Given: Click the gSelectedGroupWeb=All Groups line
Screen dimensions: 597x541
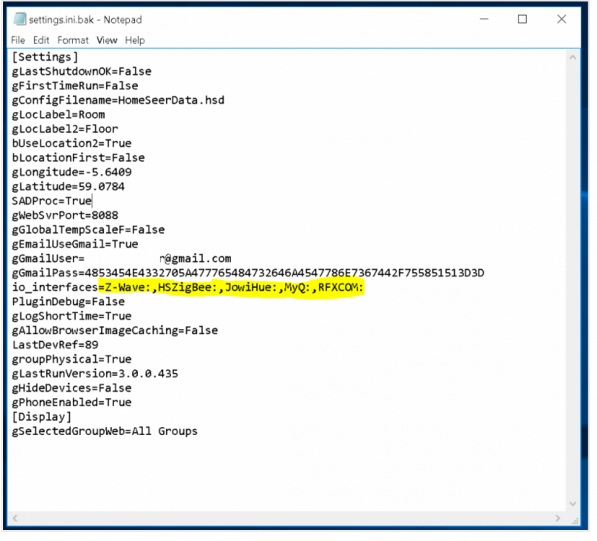Looking at the screenshot, I should pyautogui.click(x=105, y=431).
